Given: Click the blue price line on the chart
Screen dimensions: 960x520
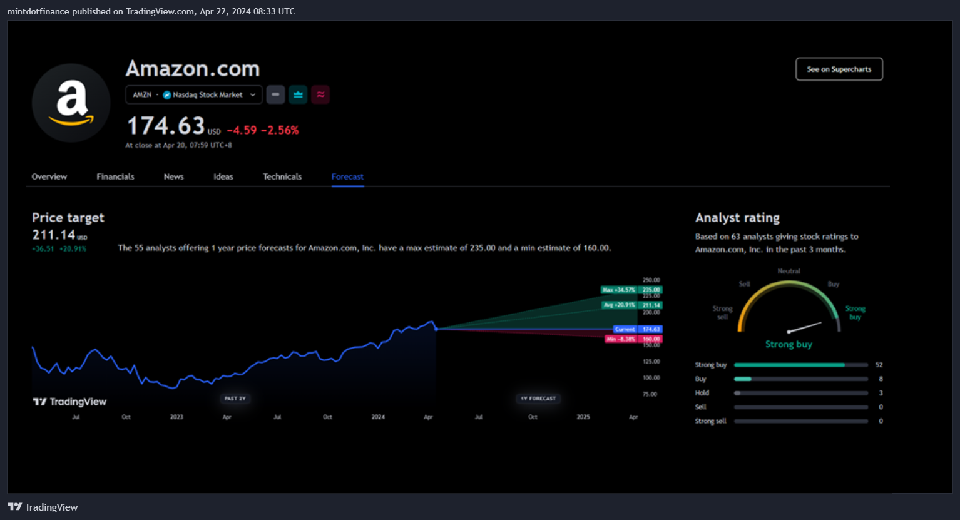Looking at the screenshot, I should coord(234,355).
